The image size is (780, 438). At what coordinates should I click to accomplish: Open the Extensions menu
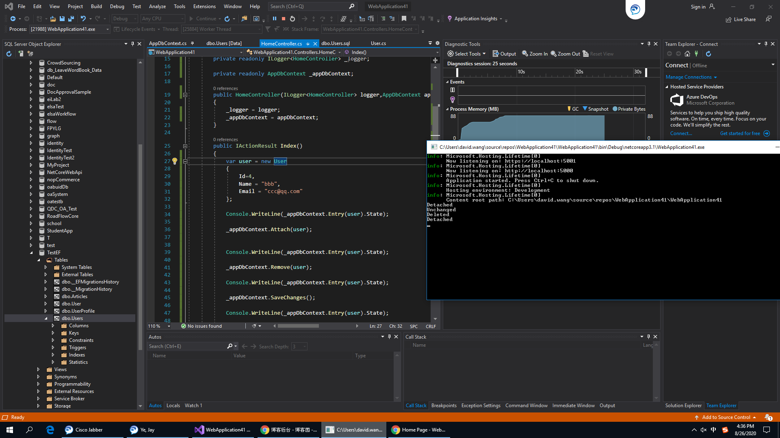204,6
